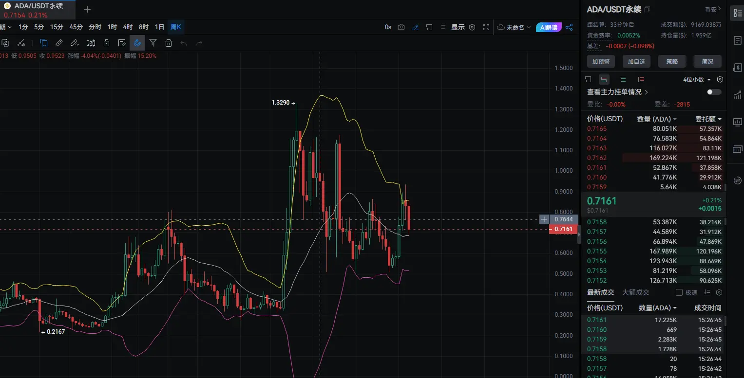Open the candlestick chart style icon
Image resolution: width=744 pixels, height=378 pixels.
pyautogui.click(x=91, y=43)
